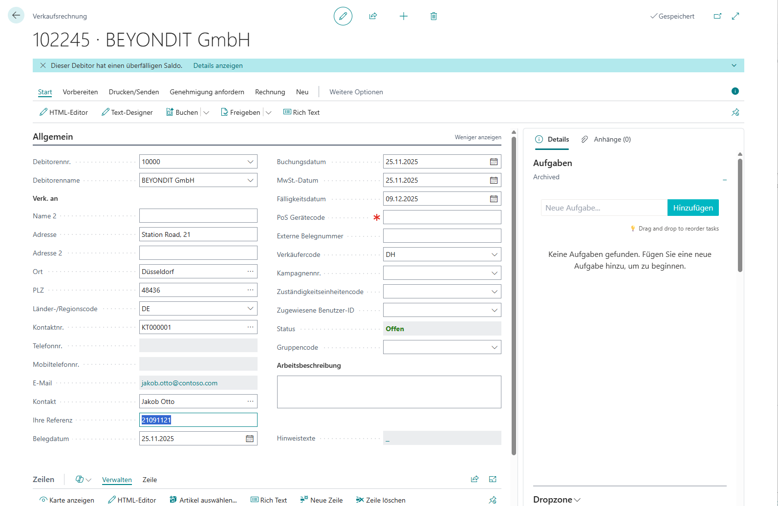Image resolution: width=778 pixels, height=506 pixels.
Task: Click the share icon in header
Action: click(x=373, y=16)
